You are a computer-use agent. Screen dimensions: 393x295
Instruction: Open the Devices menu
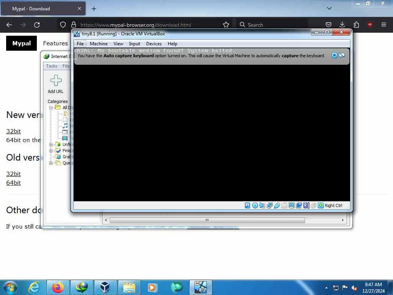154,44
